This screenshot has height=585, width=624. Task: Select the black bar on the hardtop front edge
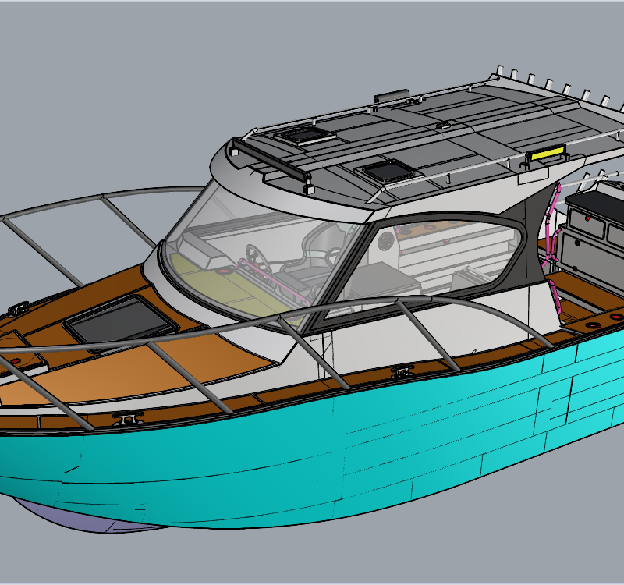[271, 161]
